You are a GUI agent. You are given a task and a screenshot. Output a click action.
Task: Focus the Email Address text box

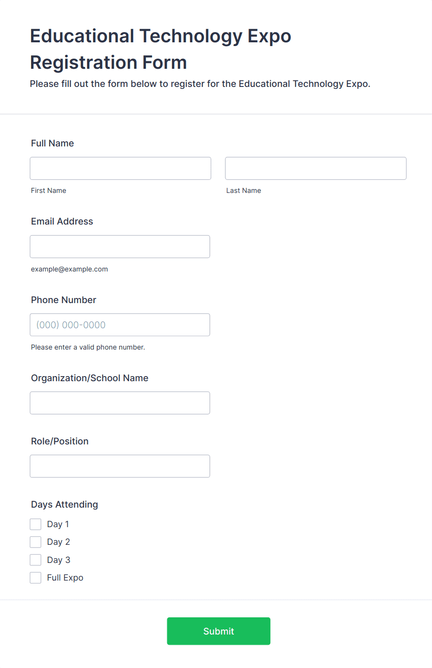(x=120, y=246)
